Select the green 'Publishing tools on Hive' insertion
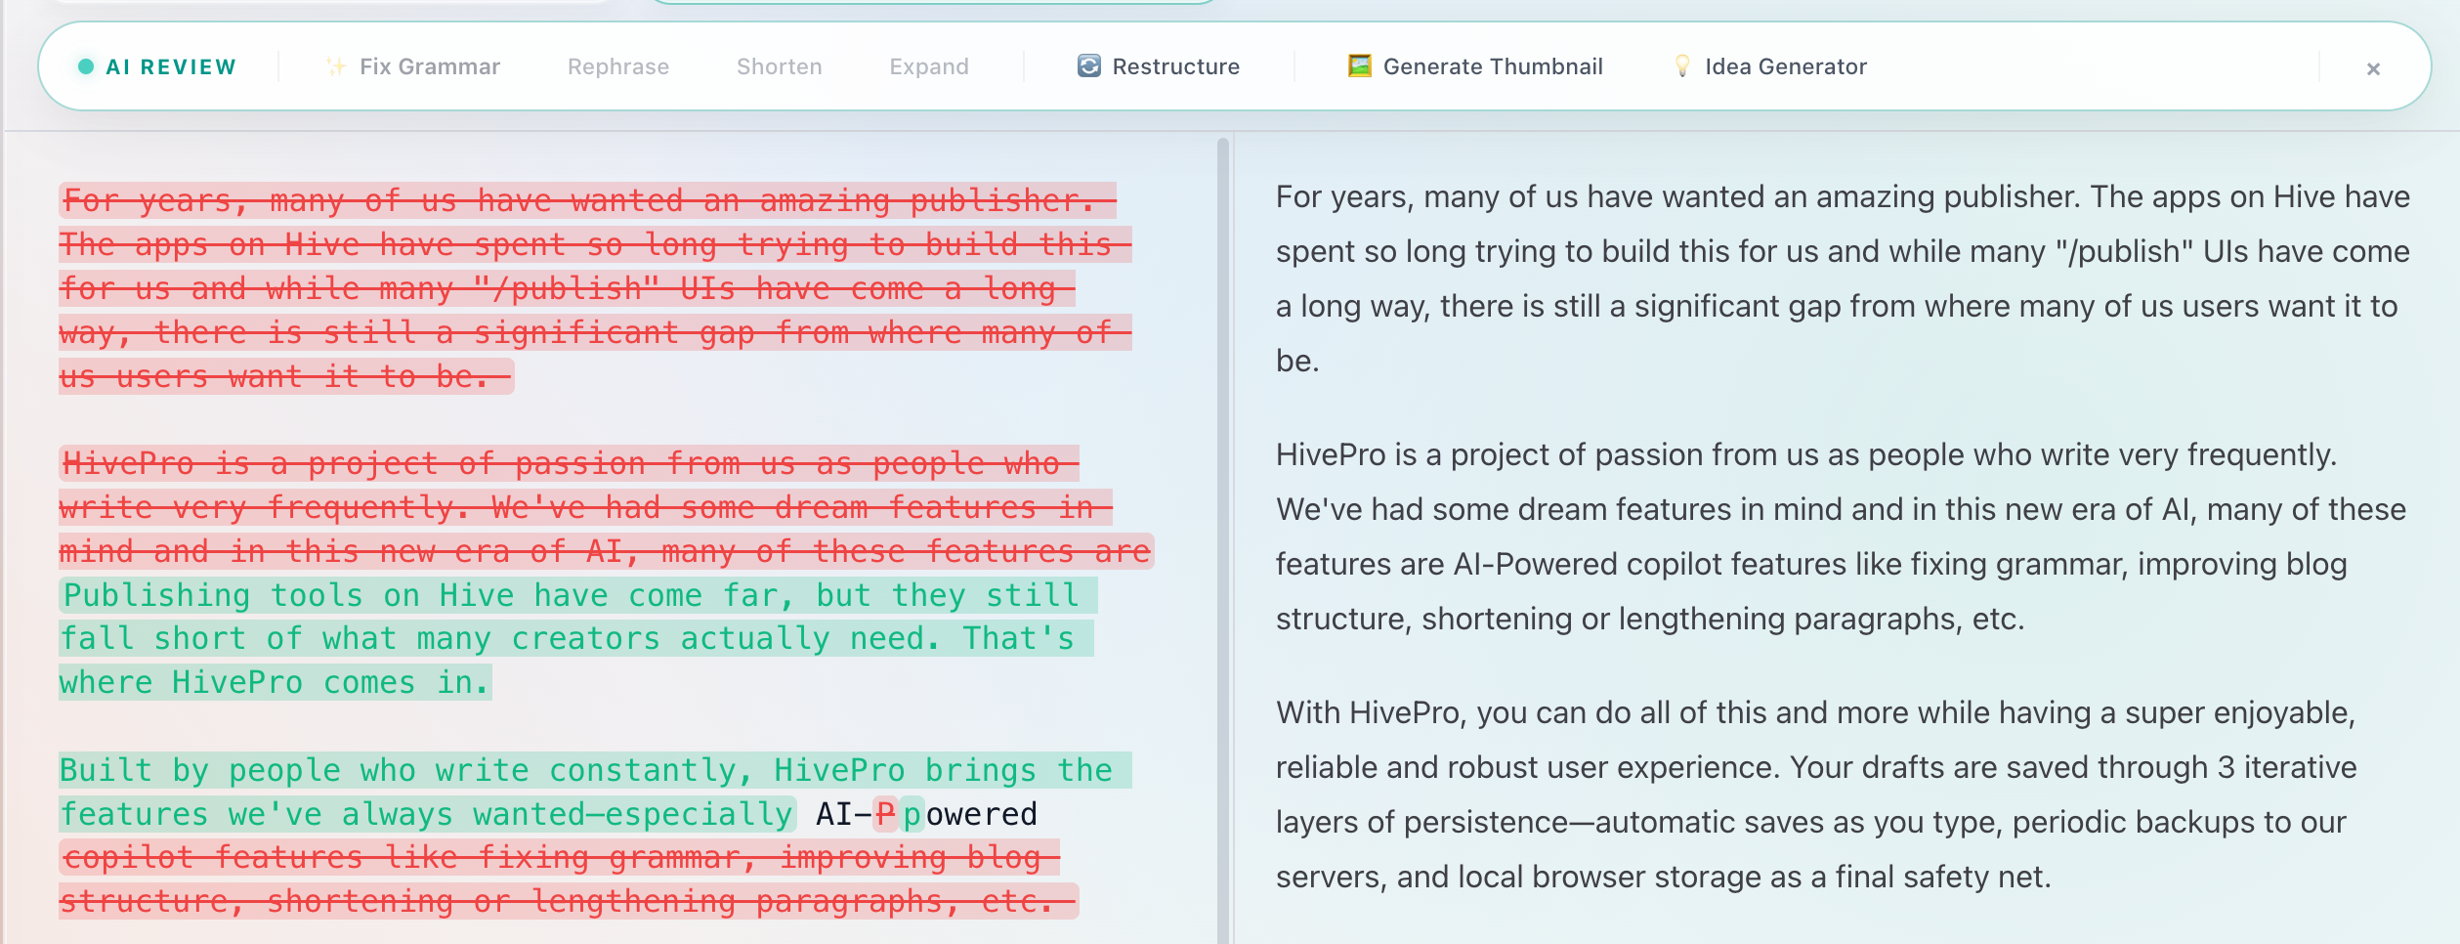The height and width of the screenshot is (944, 2460). (x=567, y=637)
